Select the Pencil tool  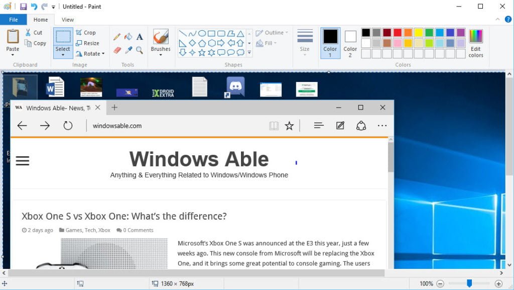click(117, 37)
